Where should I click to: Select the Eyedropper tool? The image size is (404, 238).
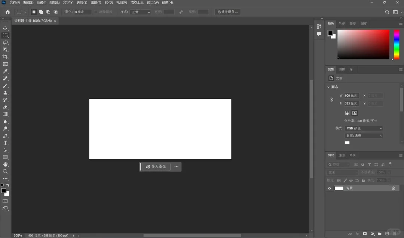pyautogui.click(x=5, y=71)
